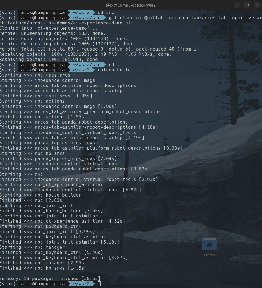
Task: Click the terminal cursor at the last prompt
Action: coord(99,284)
